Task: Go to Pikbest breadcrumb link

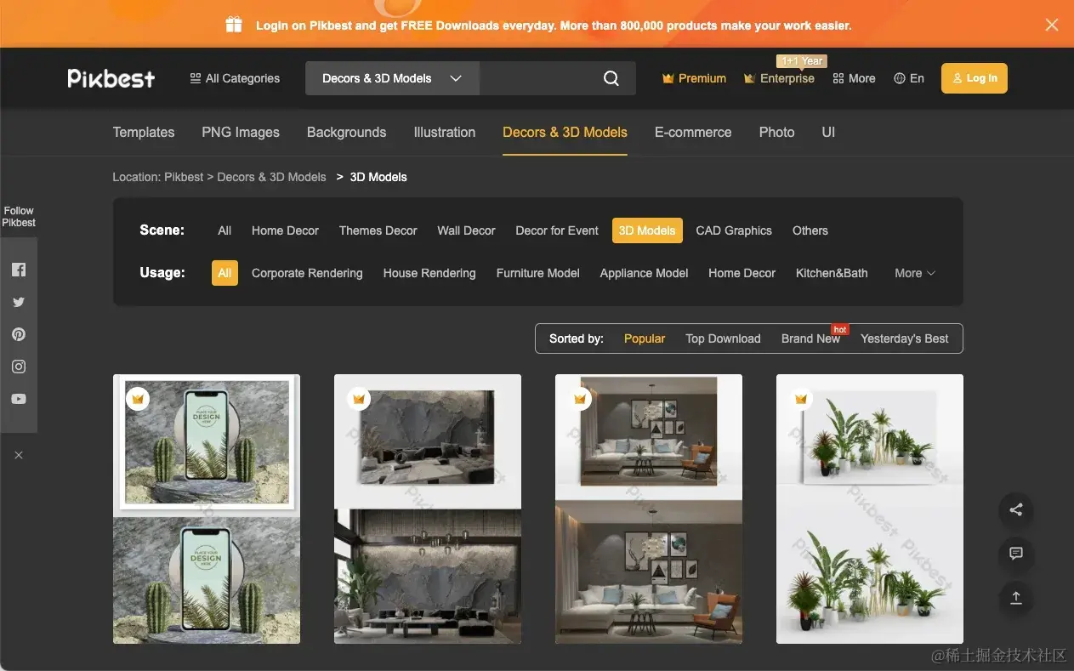Action: (x=184, y=177)
